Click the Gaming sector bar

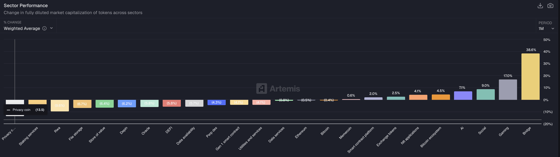[x=508, y=90]
